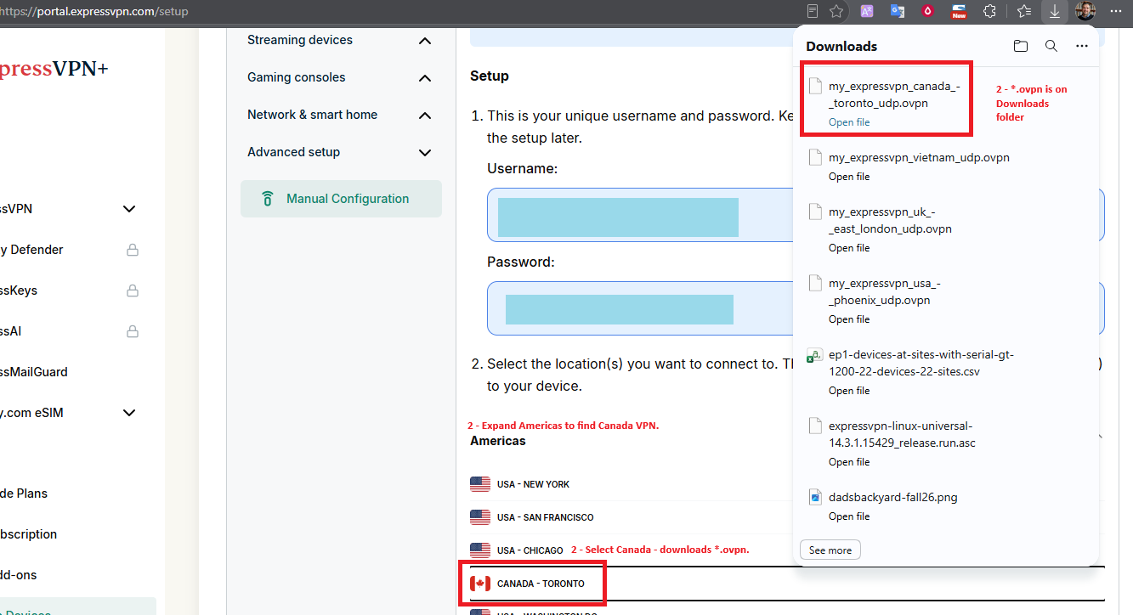Viewport: 1133px width, 615px height.
Task: Open the Google Translate extension icon
Action: tap(898, 11)
